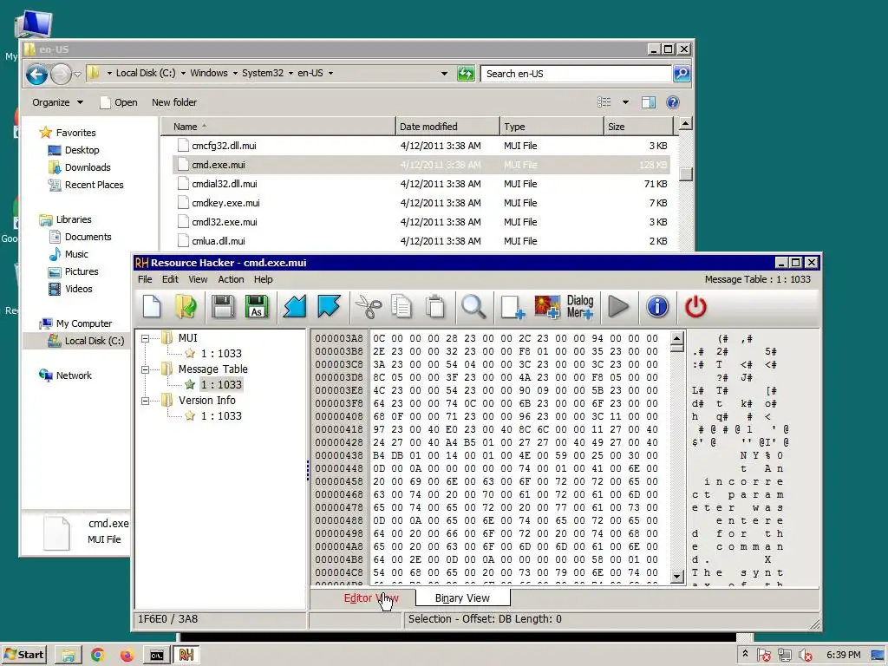The height and width of the screenshot is (666, 888).
Task: Click the Copy pages icon
Action: [x=401, y=306]
